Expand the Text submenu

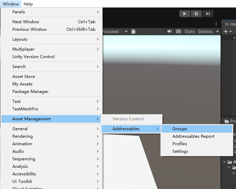[x=51, y=102]
